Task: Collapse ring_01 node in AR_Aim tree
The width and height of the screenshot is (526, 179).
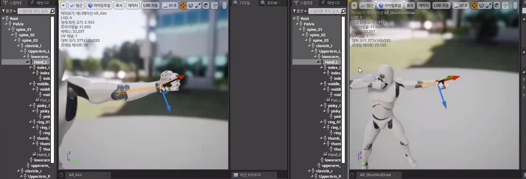Action: pyautogui.click(x=30, y=122)
